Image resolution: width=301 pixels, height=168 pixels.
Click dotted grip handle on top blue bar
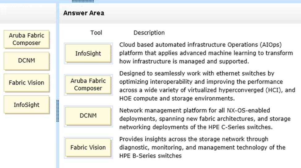(83, 1)
